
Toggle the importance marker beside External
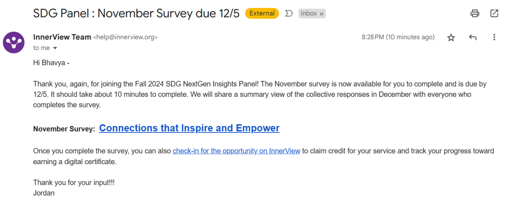click(289, 13)
